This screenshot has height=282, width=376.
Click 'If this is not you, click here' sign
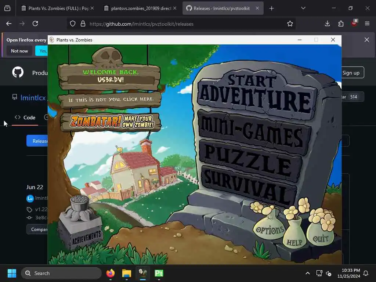click(110, 100)
